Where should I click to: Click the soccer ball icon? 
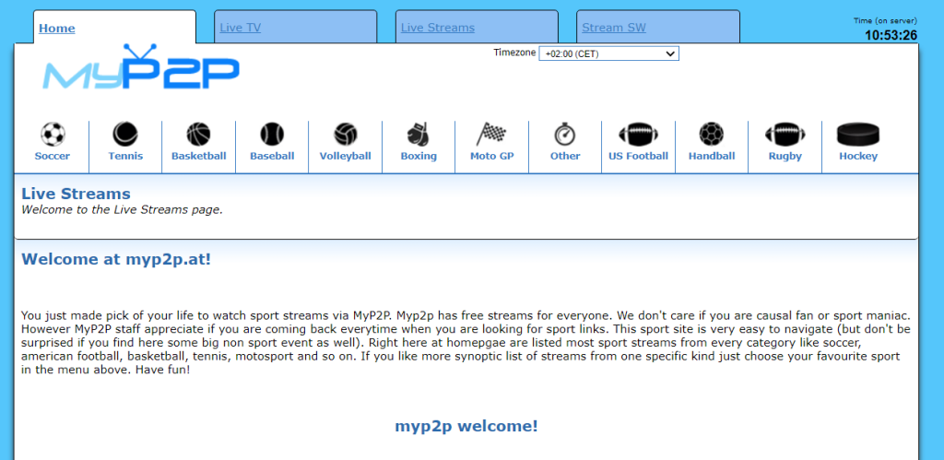53,135
